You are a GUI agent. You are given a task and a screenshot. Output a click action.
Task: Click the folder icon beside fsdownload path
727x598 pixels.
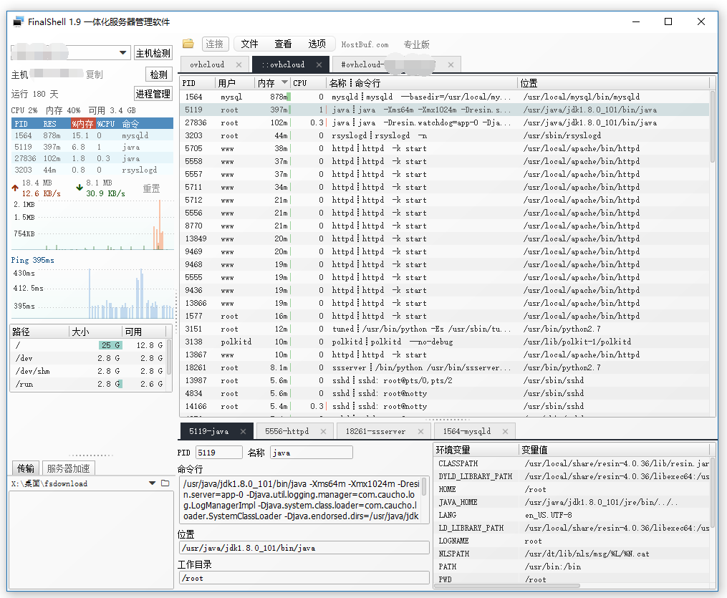click(165, 483)
